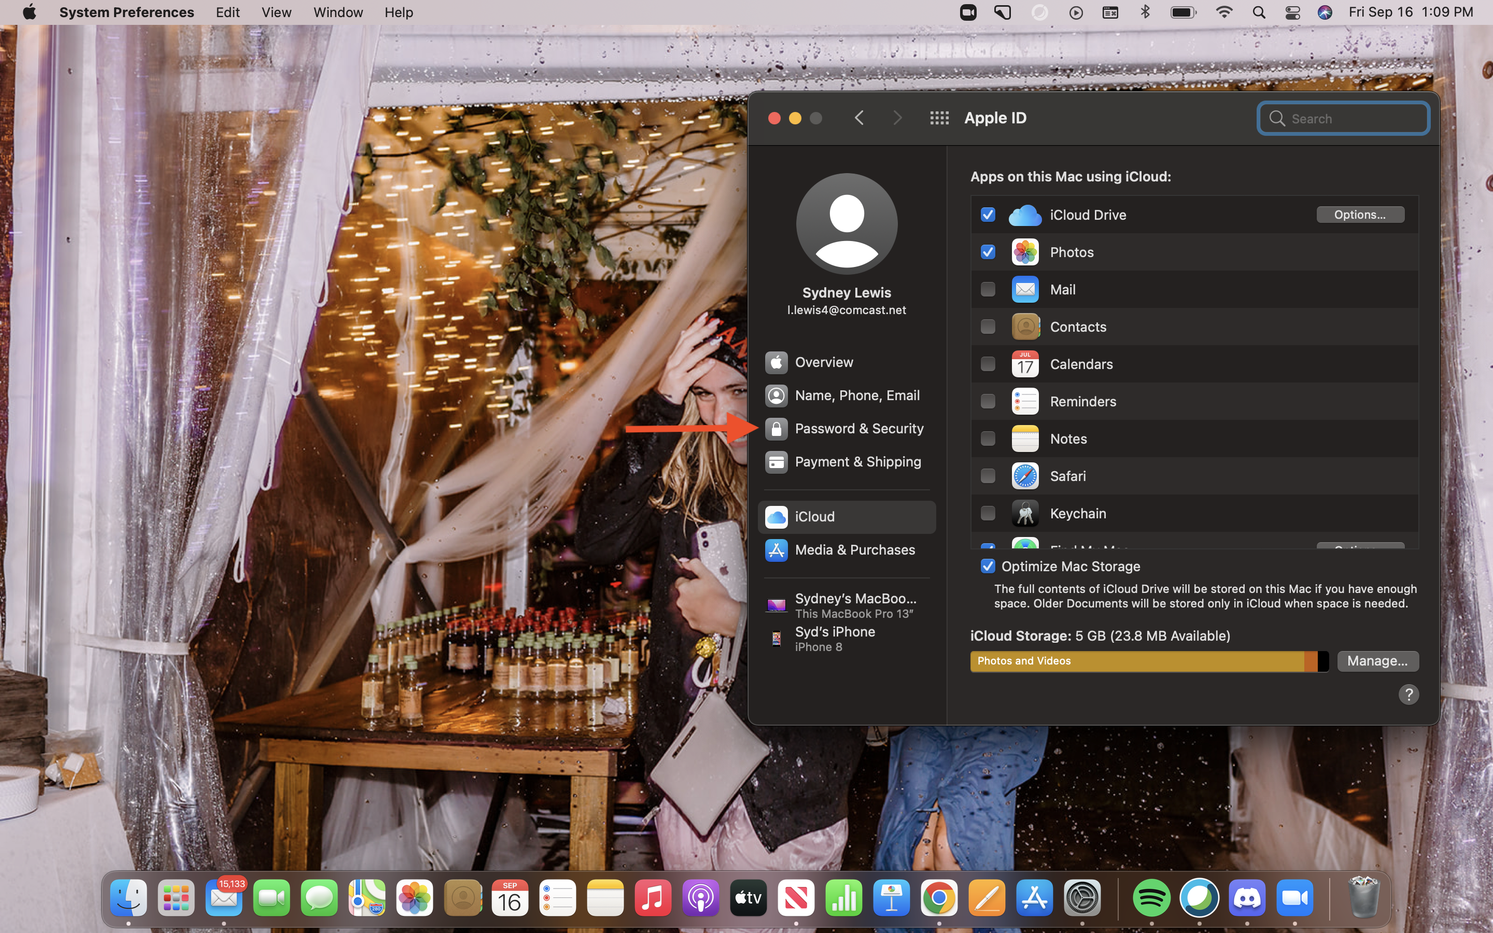Open the View menu

click(x=276, y=12)
